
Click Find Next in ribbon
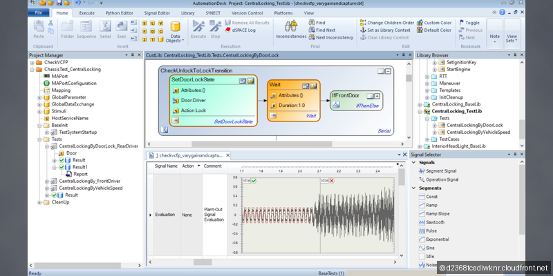(322, 30)
